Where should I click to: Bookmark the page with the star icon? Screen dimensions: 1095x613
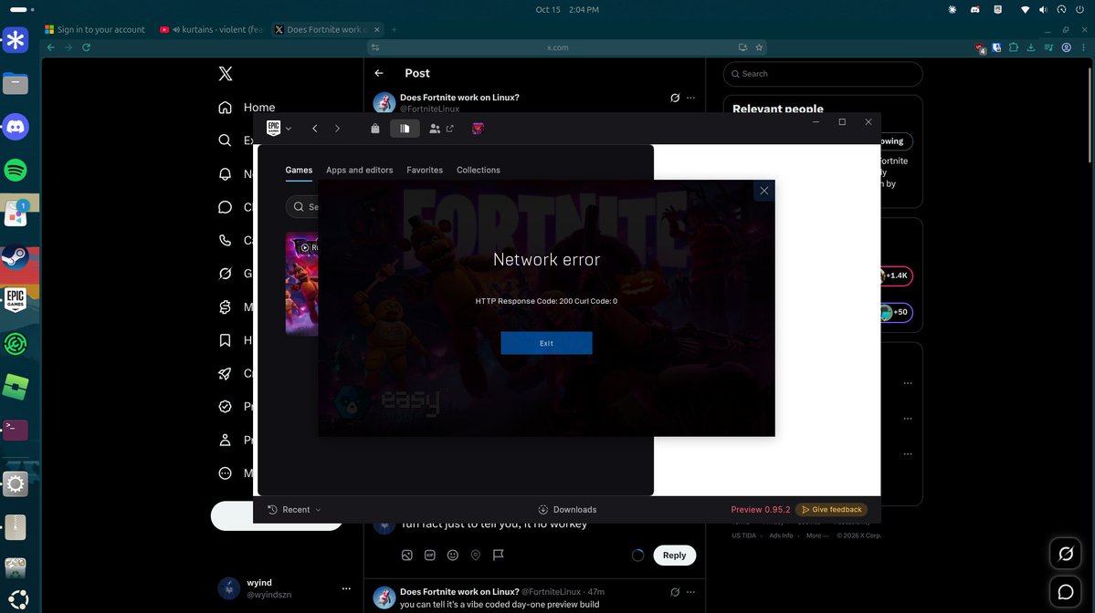759,47
